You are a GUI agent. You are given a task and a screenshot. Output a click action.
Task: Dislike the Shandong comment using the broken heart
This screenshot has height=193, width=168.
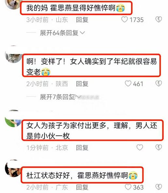(159, 20)
